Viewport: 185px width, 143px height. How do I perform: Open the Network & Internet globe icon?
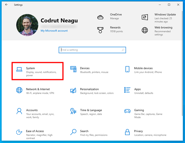[x=19, y=90]
